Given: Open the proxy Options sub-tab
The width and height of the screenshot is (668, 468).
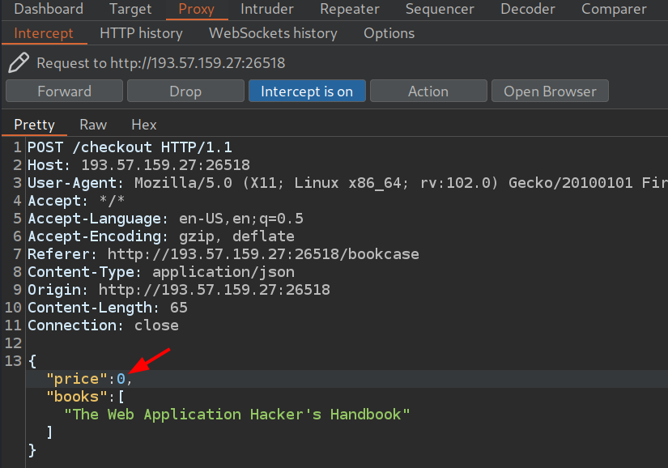Looking at the screenshot, I should [389, 33].
